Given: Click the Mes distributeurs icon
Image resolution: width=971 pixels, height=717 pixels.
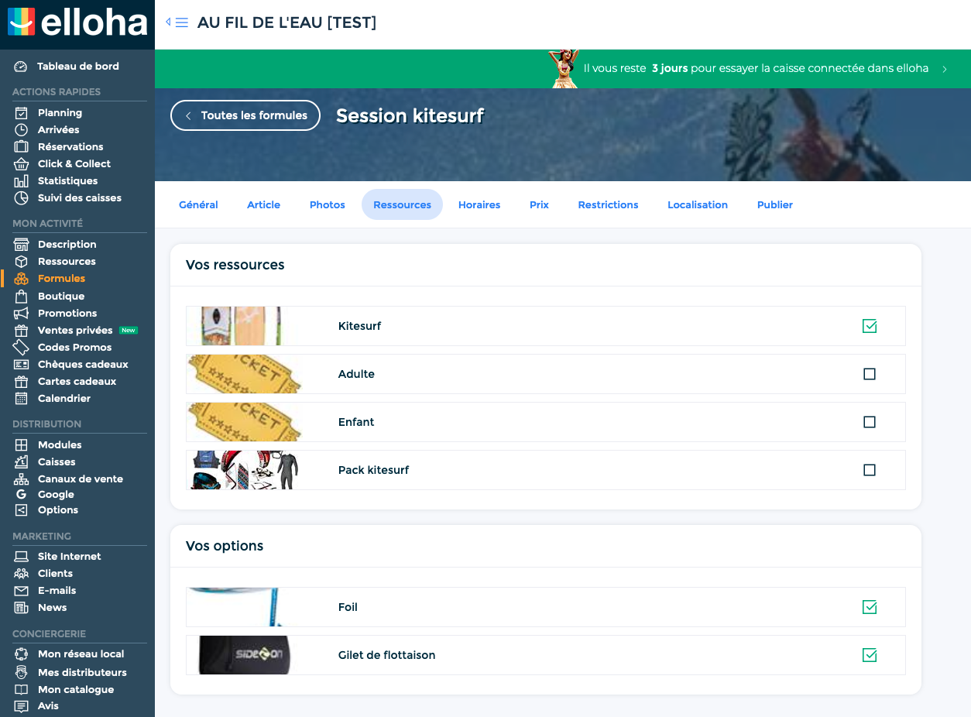Looking at the screenshot, I should pos(22,673).
